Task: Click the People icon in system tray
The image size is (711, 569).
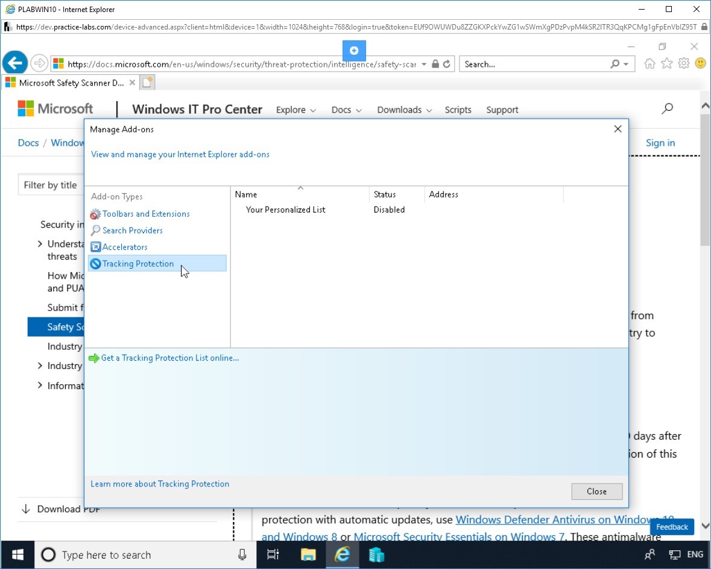Action: pos(649,555)
